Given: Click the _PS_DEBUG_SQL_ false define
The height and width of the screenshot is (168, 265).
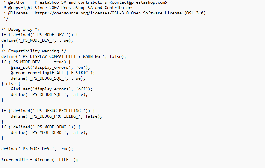Looking at the screenshot, I should [49, 95].
